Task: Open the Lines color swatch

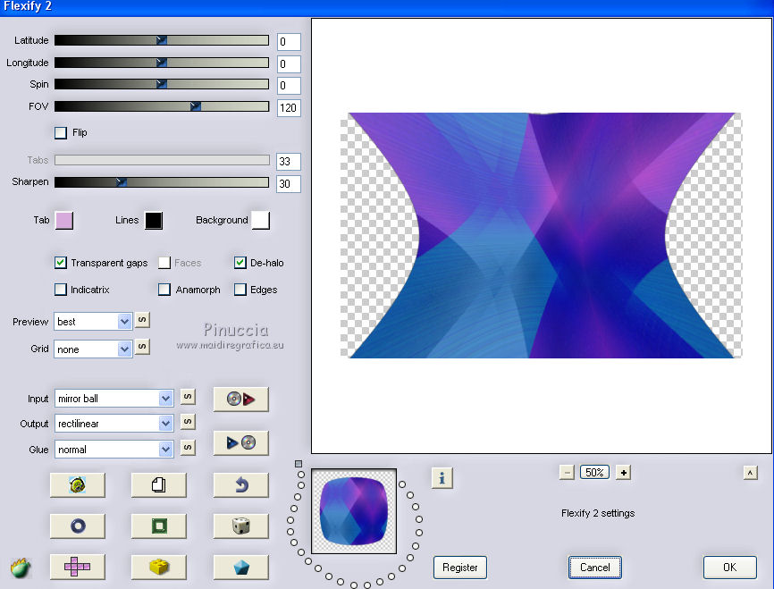Action: (154, 220)
